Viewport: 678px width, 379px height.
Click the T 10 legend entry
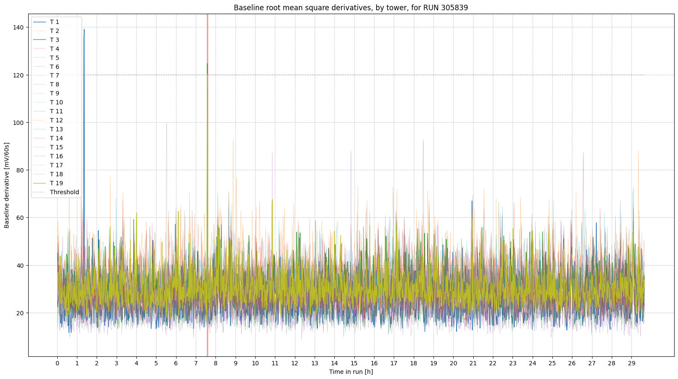[56, 102]
